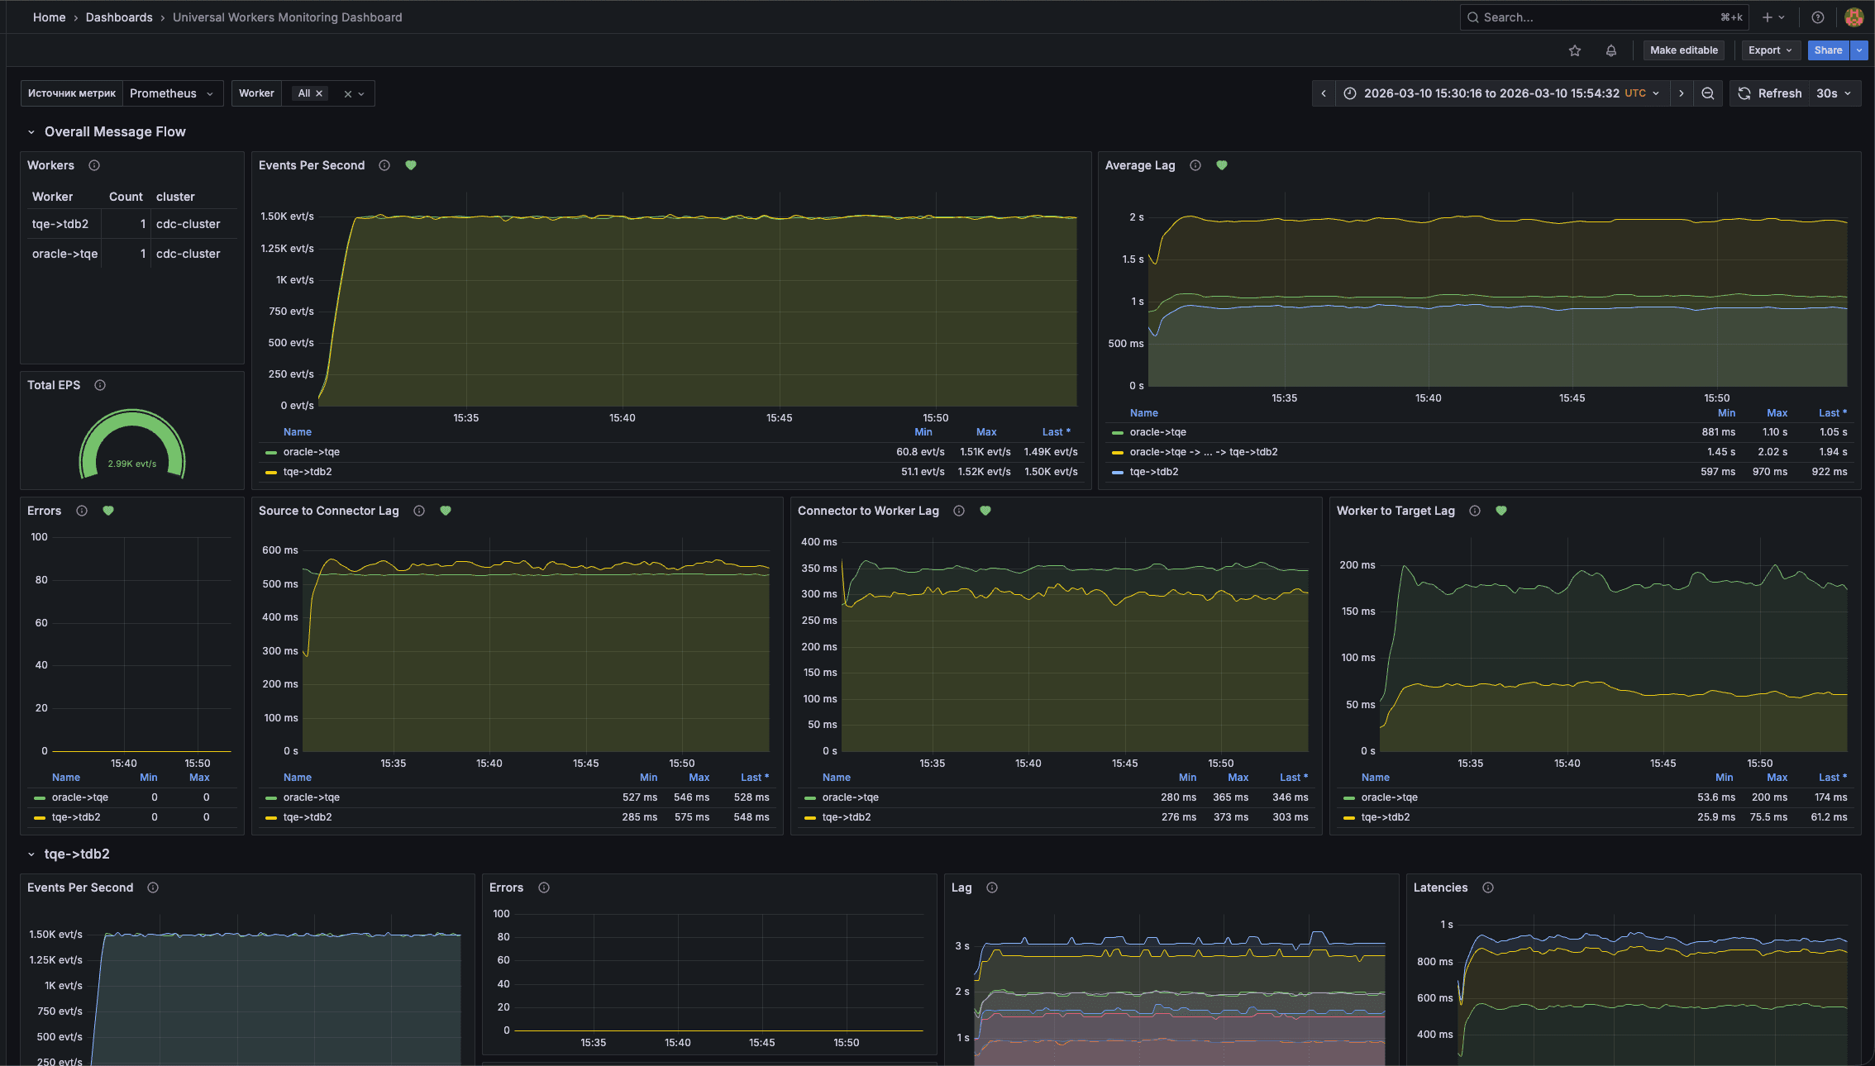Click the blue Share button
This screenshot has width=1875, height=1066.
1828,50
